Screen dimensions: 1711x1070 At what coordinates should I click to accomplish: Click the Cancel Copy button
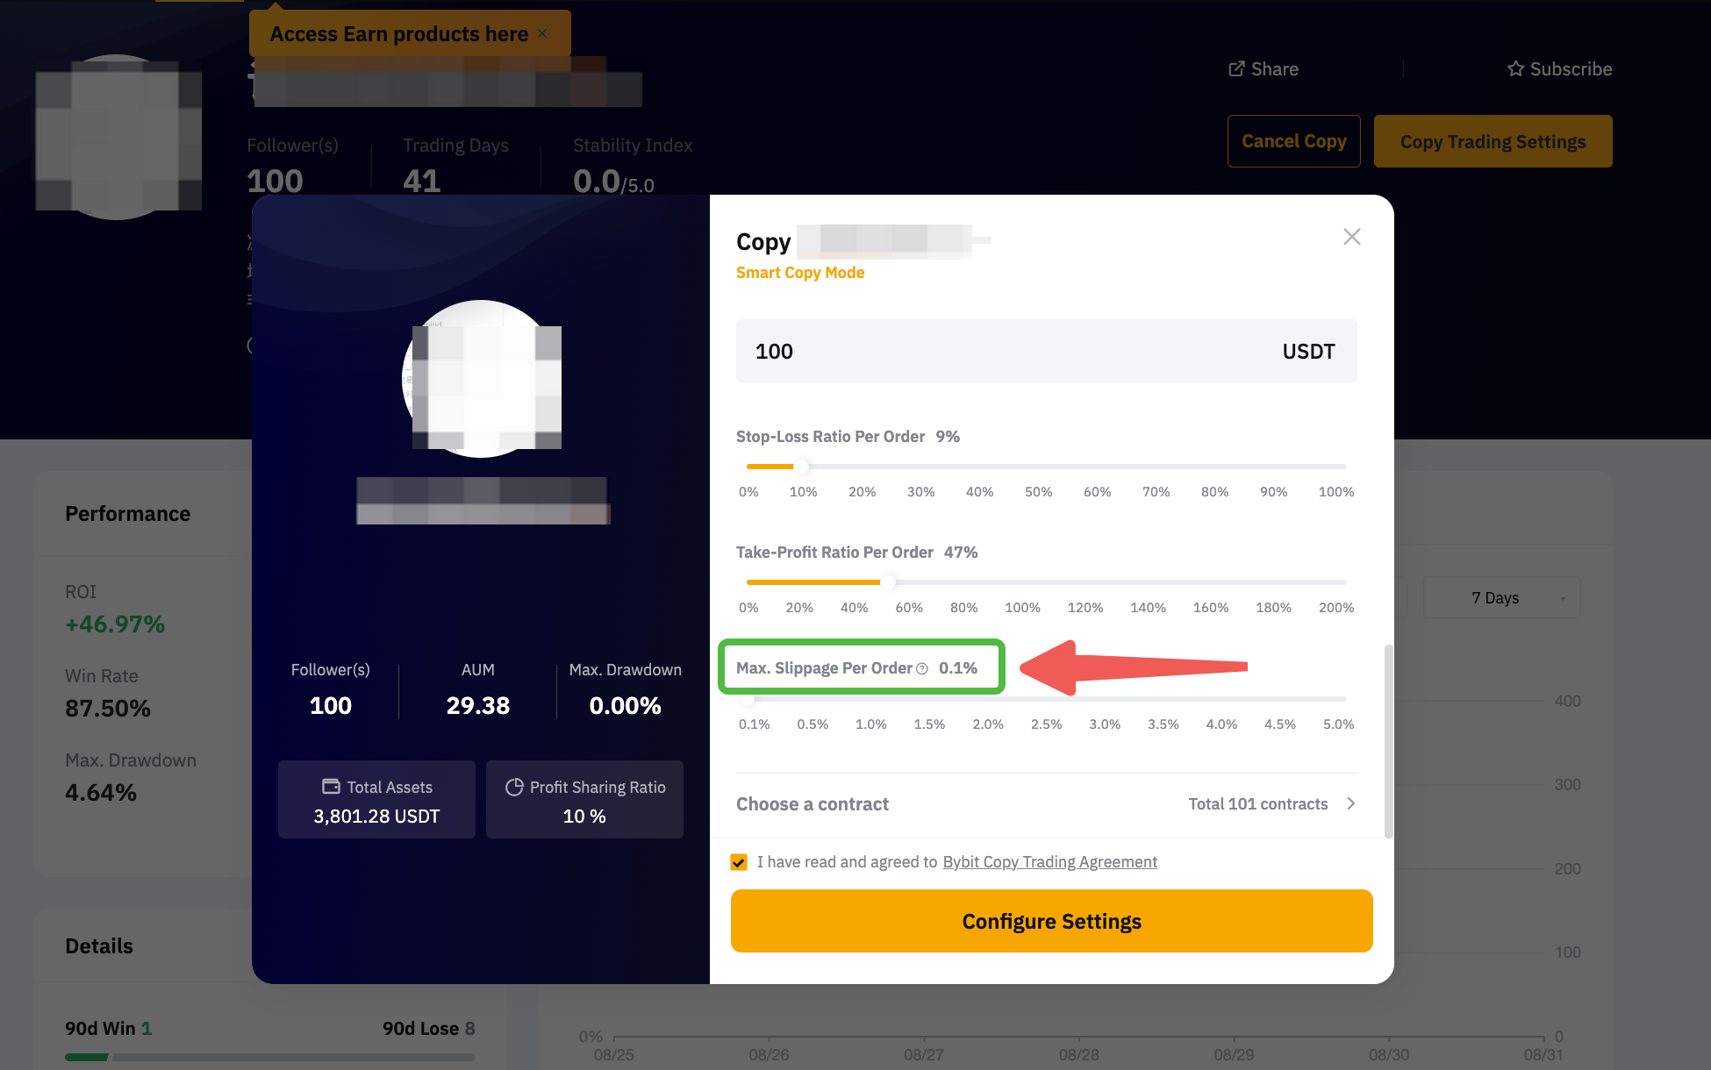tap(1293, 141)
